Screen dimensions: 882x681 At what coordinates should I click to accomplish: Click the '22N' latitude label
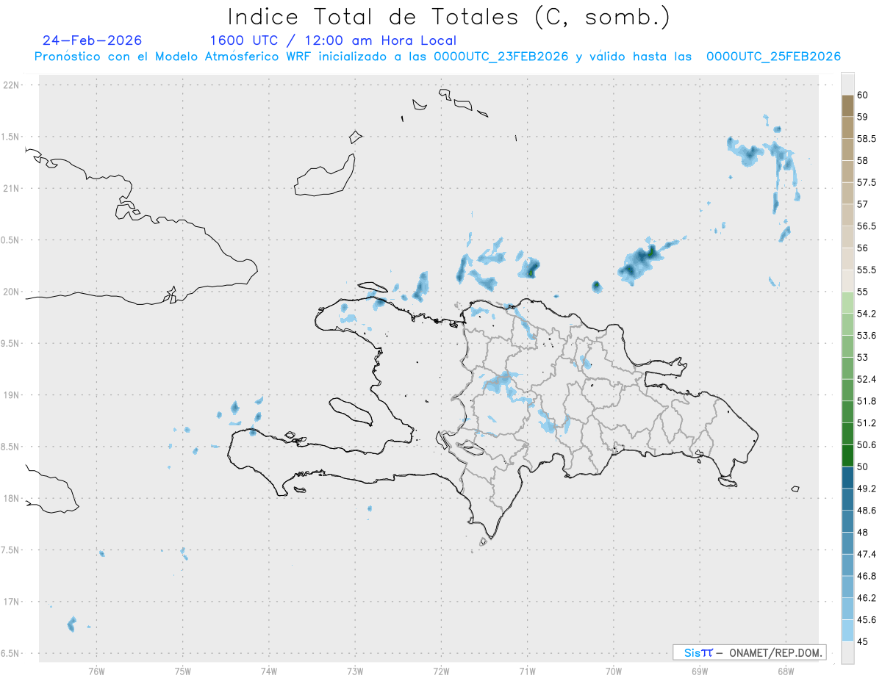(x=12, y=84)
